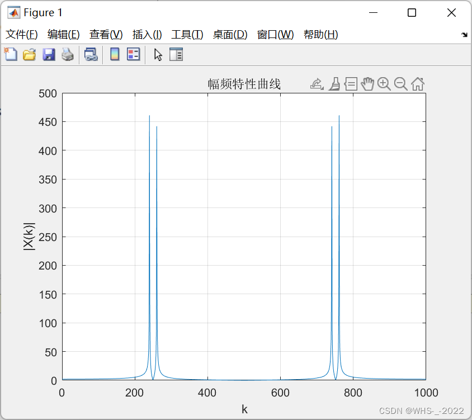Click the y-axis tick label 500

pos(48,93)
